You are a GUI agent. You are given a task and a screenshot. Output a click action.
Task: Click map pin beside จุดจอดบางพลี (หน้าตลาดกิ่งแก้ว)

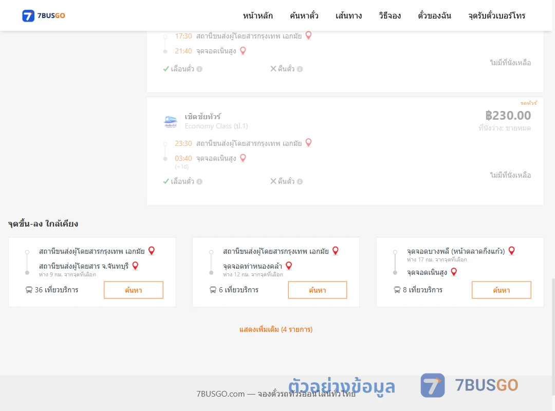(511, 251)
